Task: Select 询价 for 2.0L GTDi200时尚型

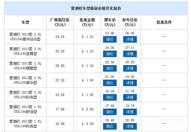Action: 110,97
